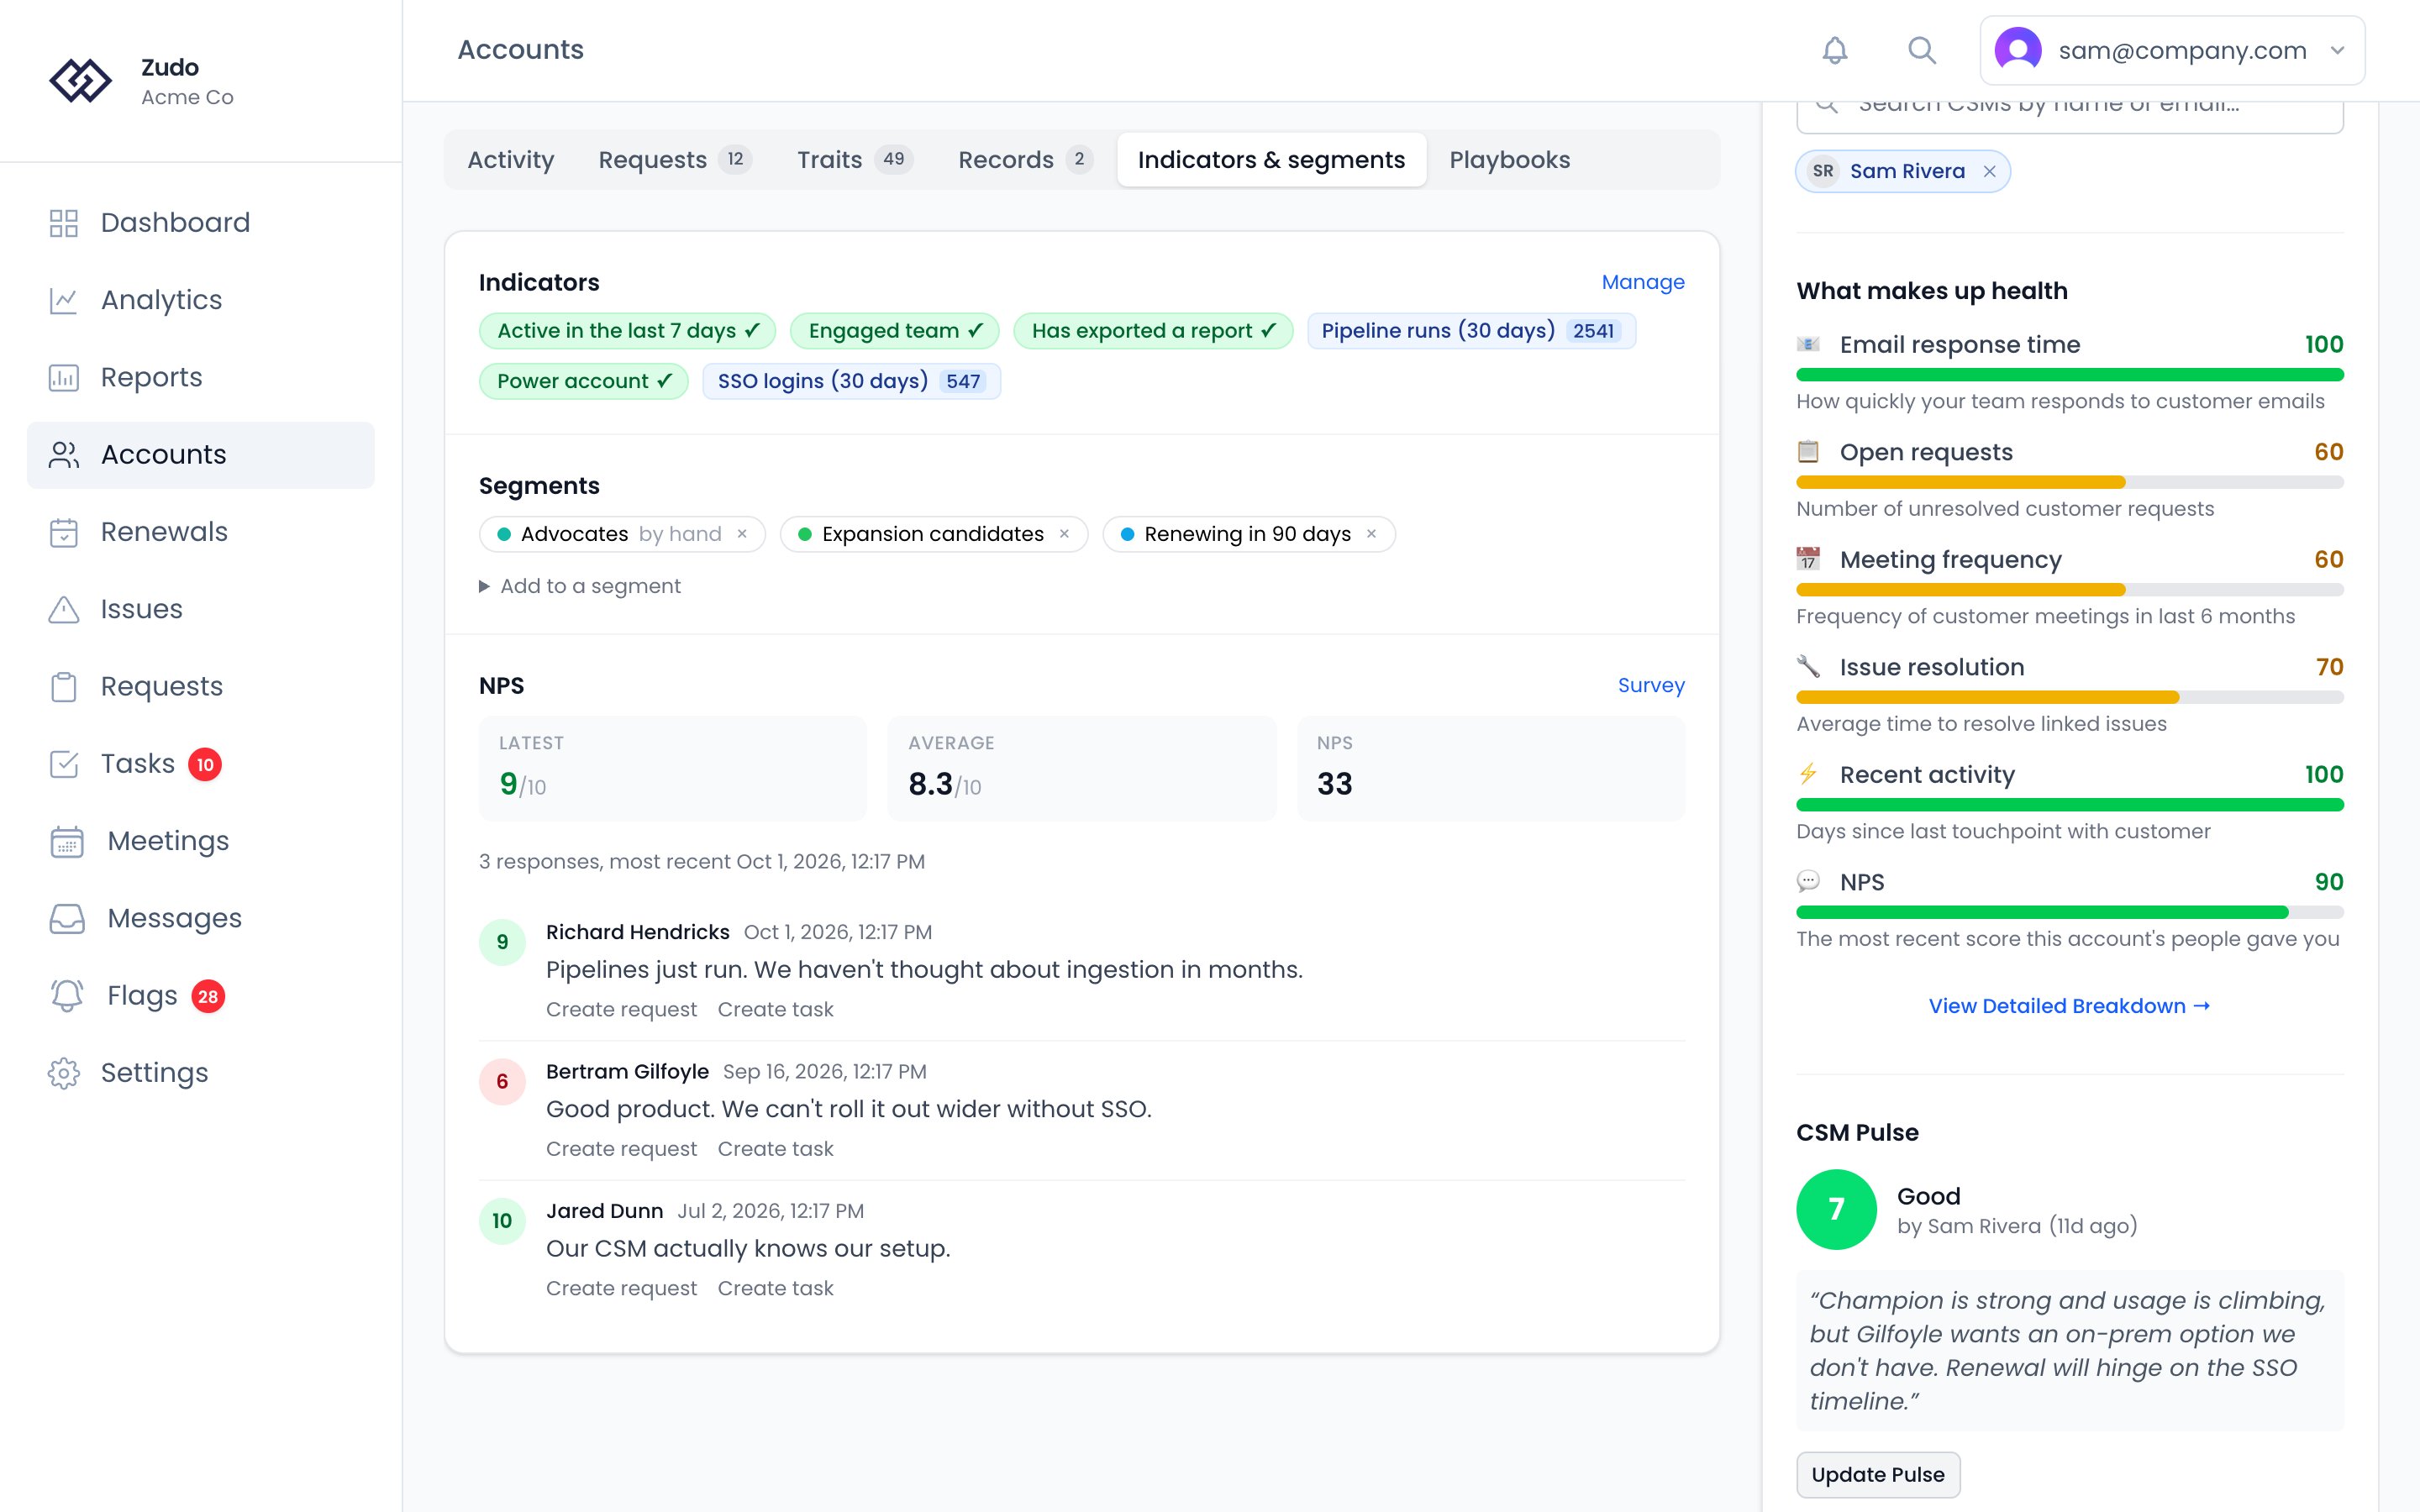Switch to the Traits tab
This screenshot has width=2420, height=1512.
pos(854,160)
